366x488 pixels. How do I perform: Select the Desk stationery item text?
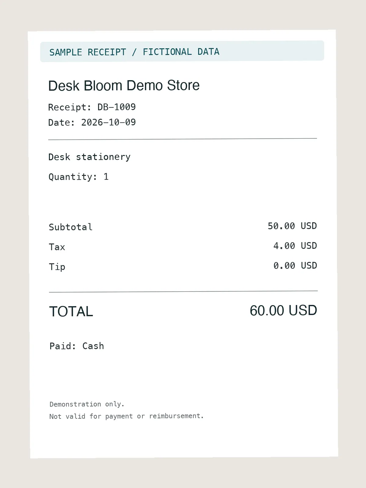click(x=89, y=157)
